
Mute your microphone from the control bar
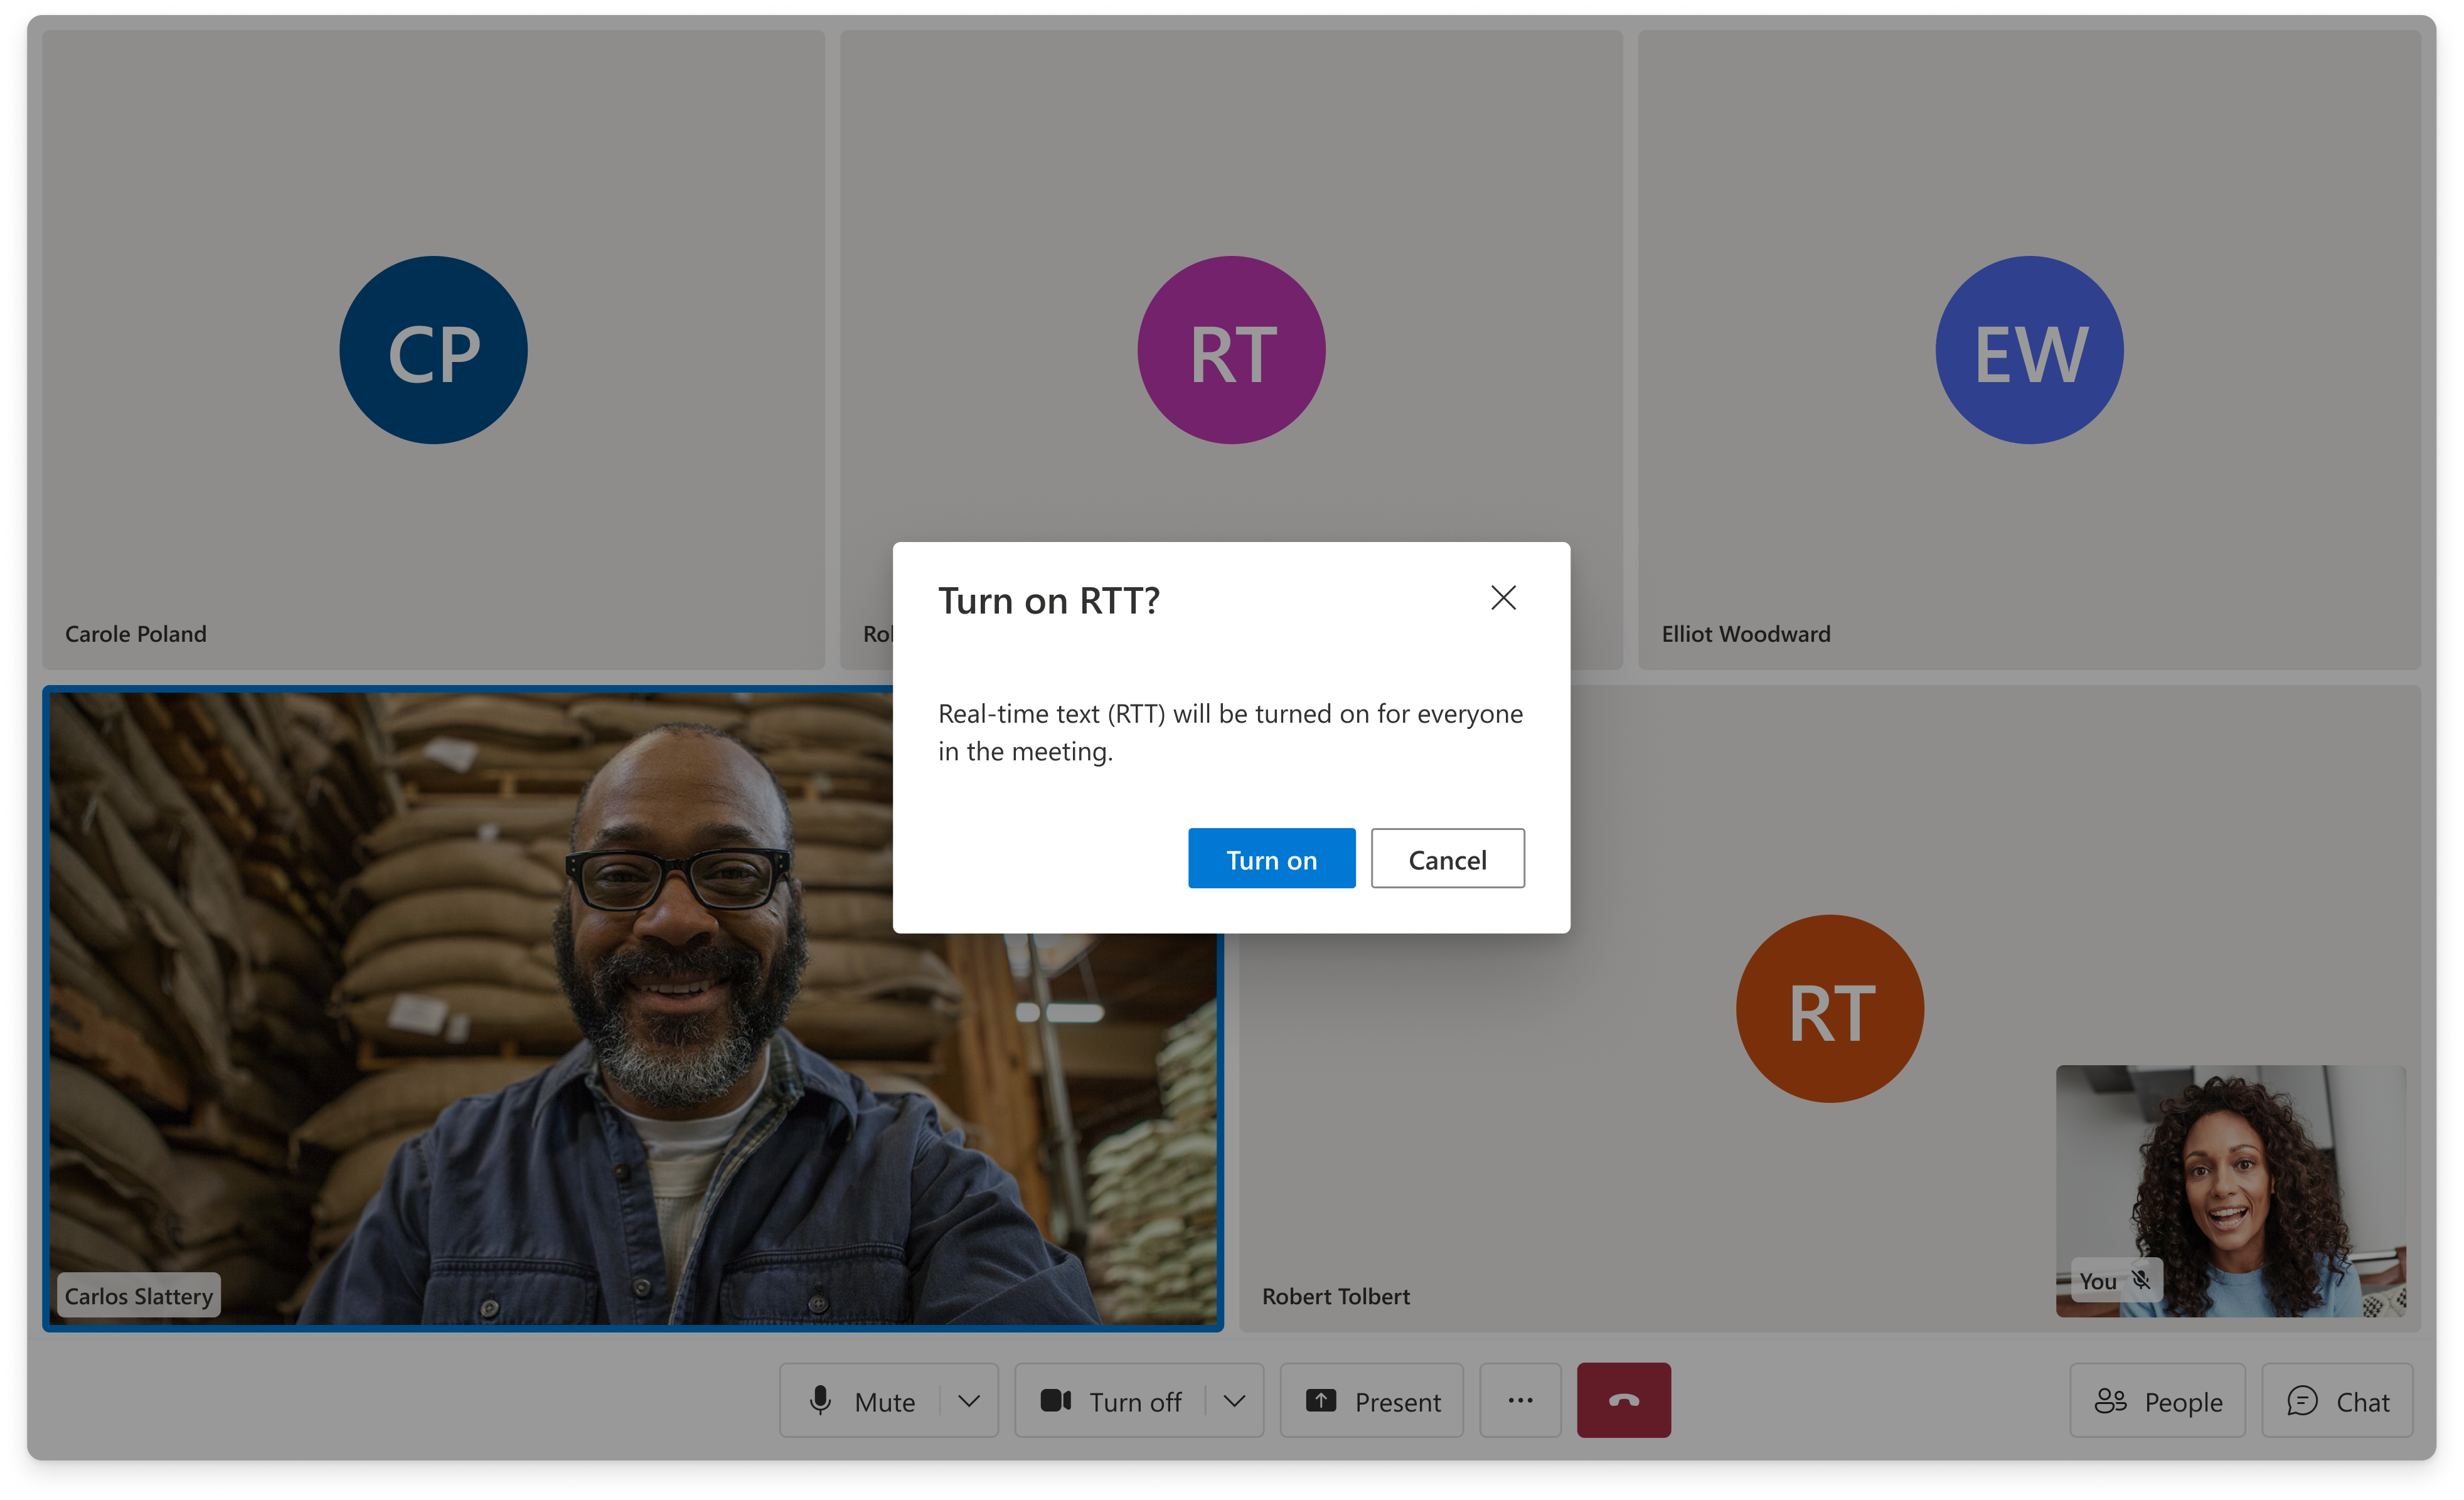click(884, 1401)
